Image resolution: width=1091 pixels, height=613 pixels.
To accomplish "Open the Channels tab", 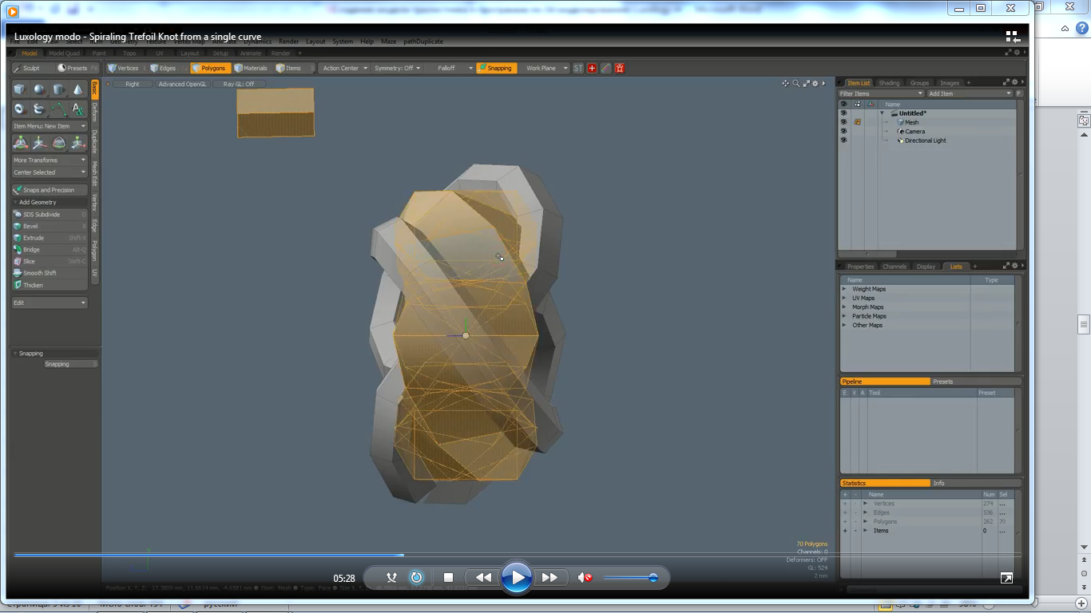I will pos(895,267).
